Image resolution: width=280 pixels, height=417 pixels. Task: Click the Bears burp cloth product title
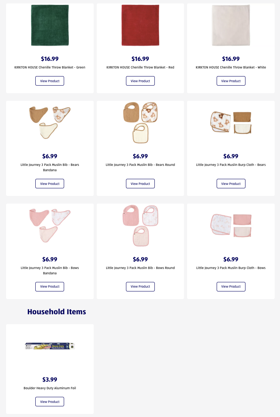pyautogui.click(x=231, y=165)
